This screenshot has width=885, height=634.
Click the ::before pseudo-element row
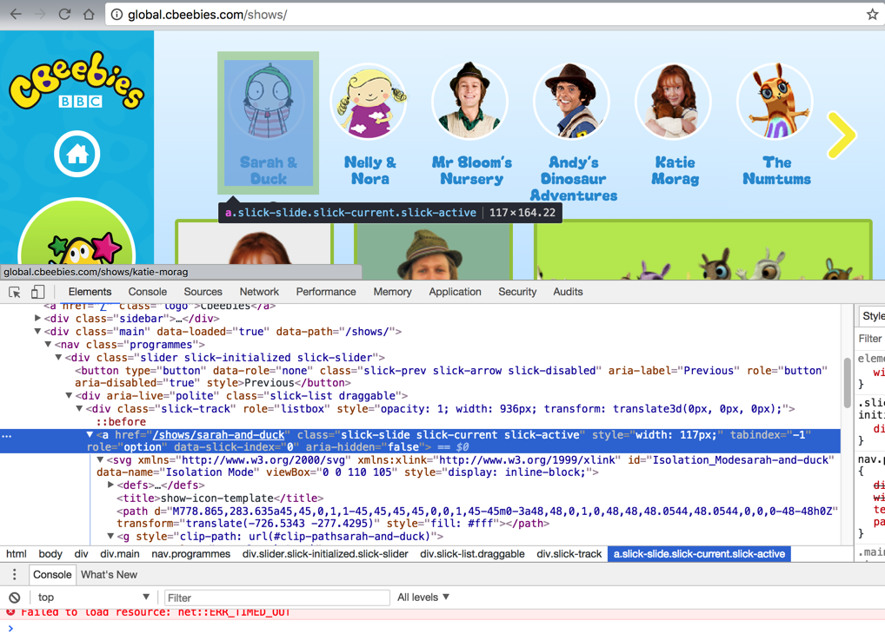coord(121,421)
